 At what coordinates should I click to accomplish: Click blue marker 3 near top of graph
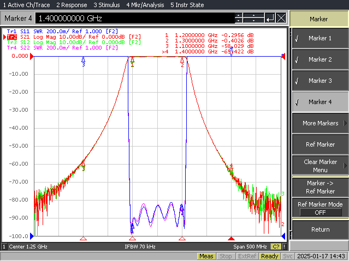(83, 62)
